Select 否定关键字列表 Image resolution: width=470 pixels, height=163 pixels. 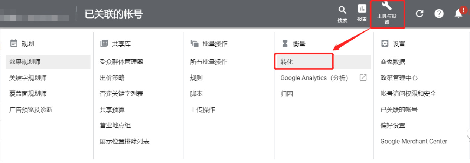(121, 94)
